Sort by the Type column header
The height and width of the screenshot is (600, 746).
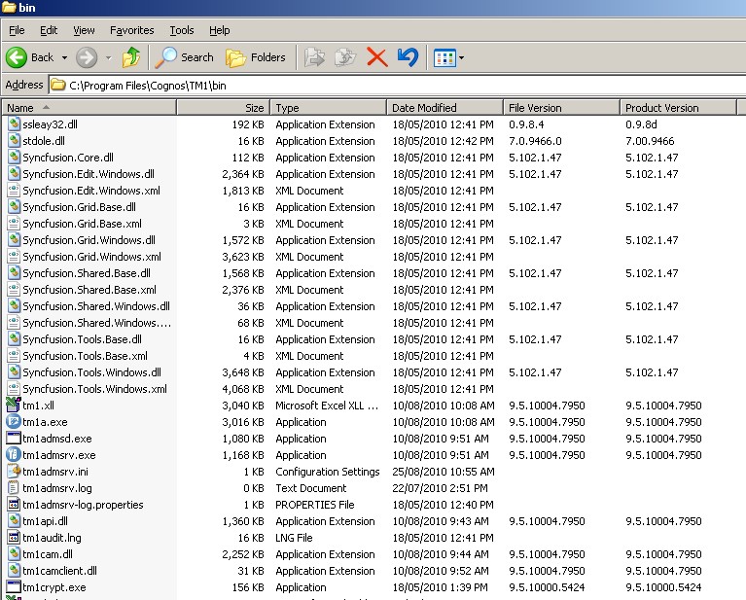click(x=329, y=108)
